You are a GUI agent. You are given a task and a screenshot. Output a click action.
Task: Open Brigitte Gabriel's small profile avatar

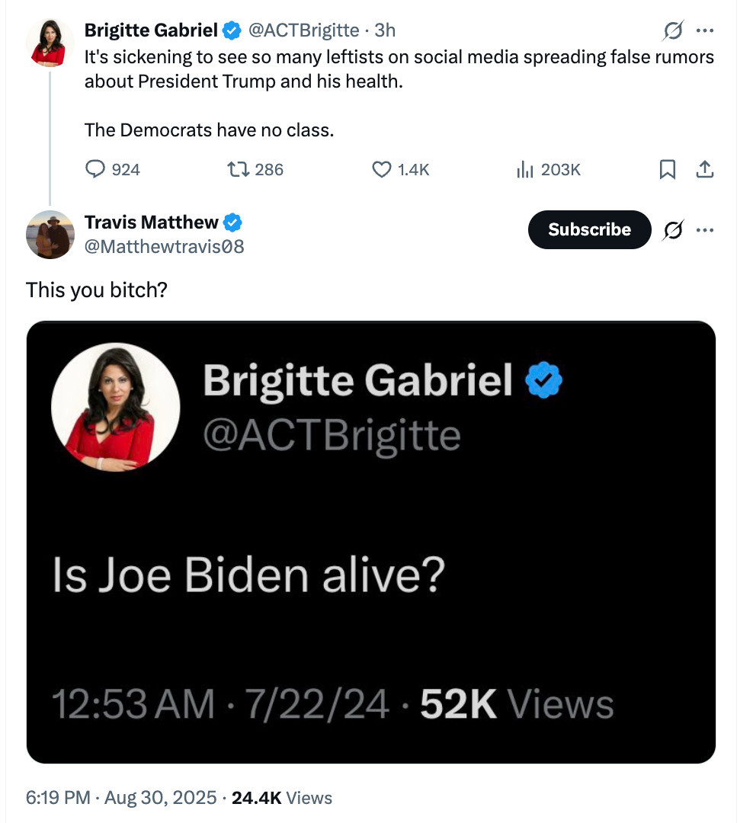(x=50, y=43)
